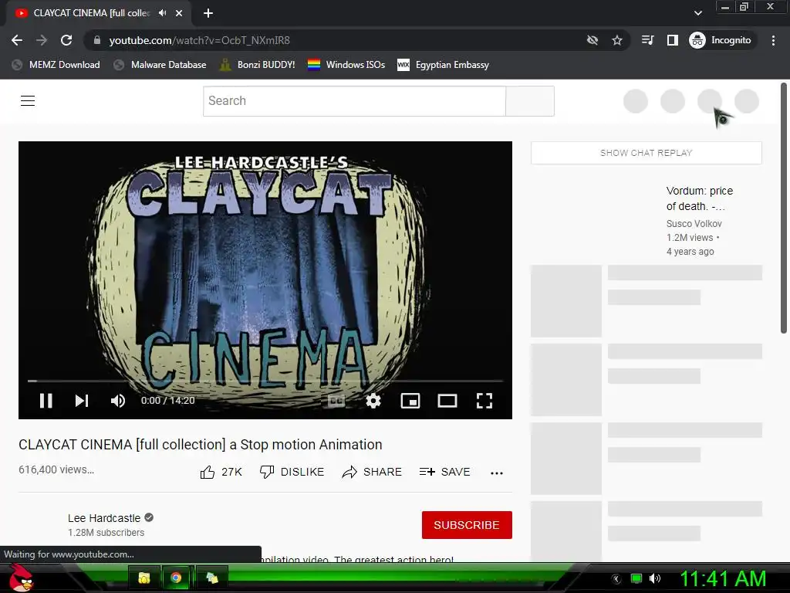Toggle Chrome side panel
The width and height of the screenshot is (790, 593).
point(673,40)
